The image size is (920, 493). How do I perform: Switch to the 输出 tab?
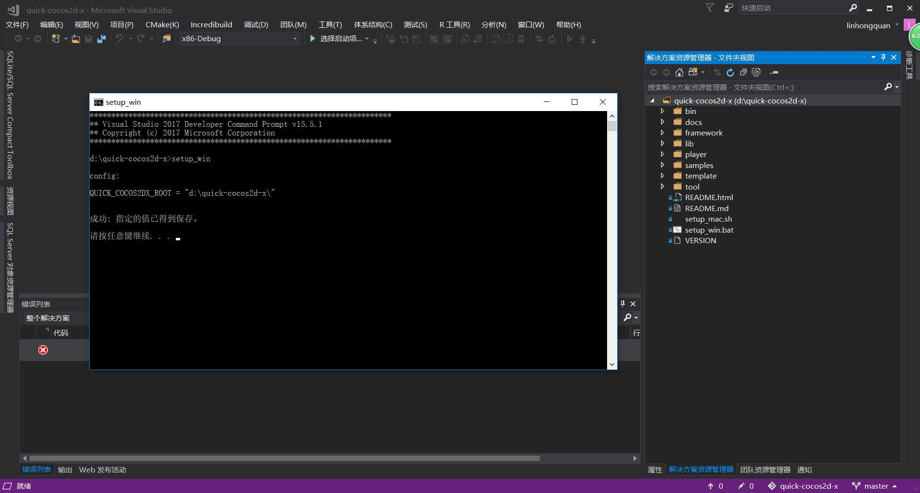65,470
